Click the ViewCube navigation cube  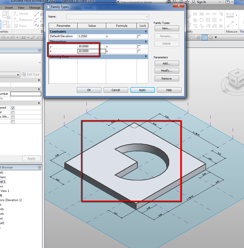tap(237, 79)
